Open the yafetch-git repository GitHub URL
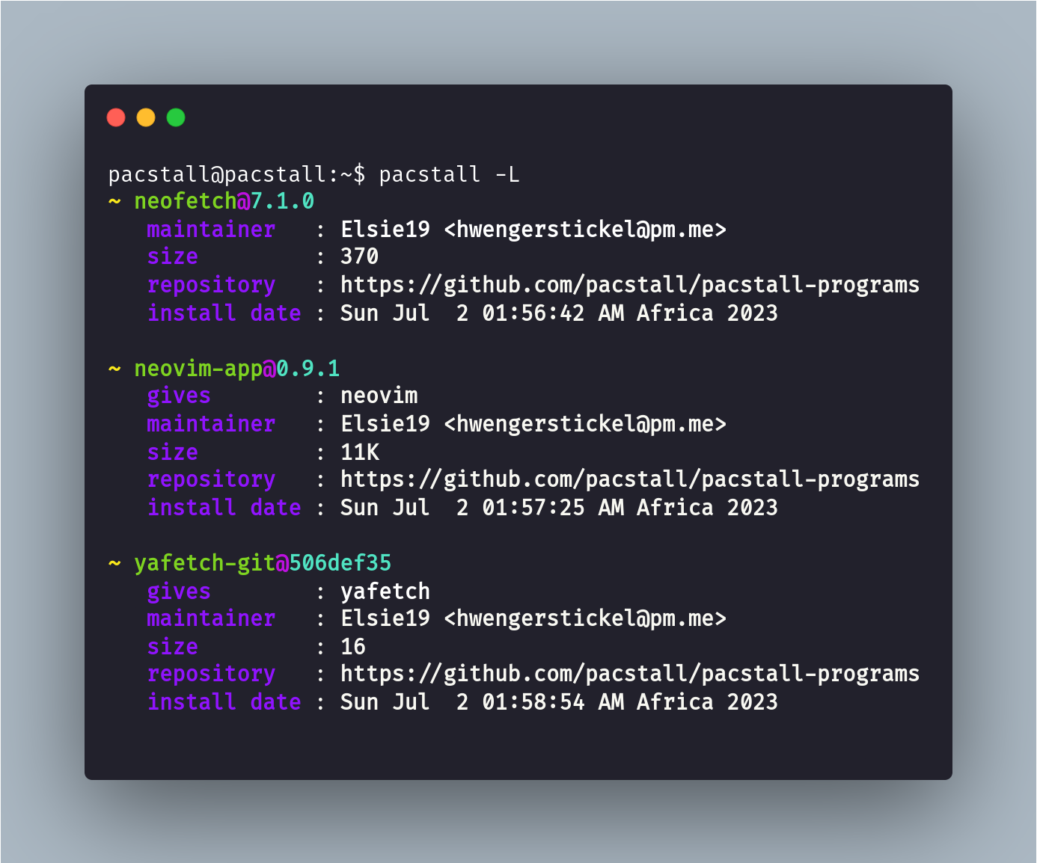This screenshot has height=863, width=1037. pos(630,674)
